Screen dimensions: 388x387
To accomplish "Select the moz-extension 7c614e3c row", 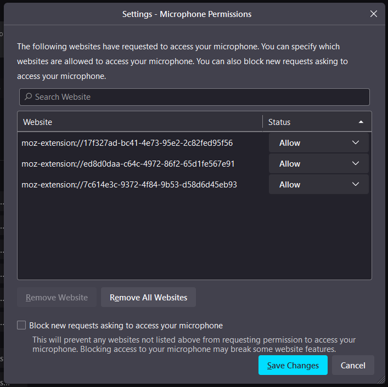I will [142, 184].
